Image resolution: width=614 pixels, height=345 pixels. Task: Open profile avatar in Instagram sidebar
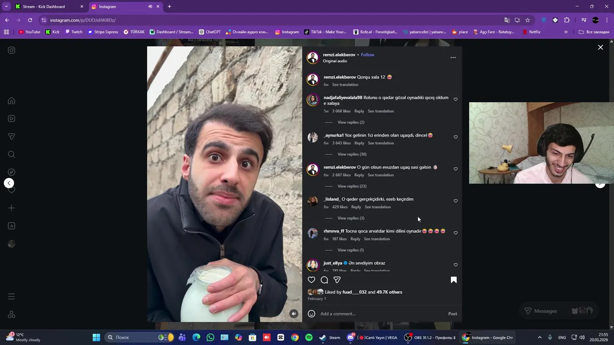pyautogui.click(x=12, y=244)
